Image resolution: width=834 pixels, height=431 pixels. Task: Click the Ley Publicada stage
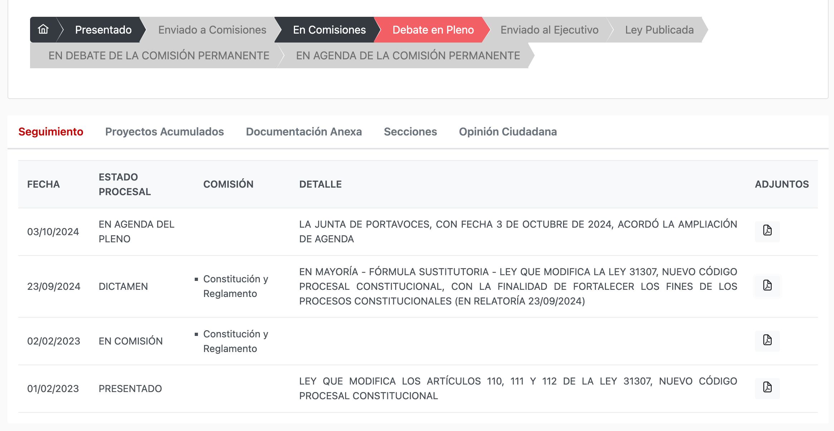659,30
